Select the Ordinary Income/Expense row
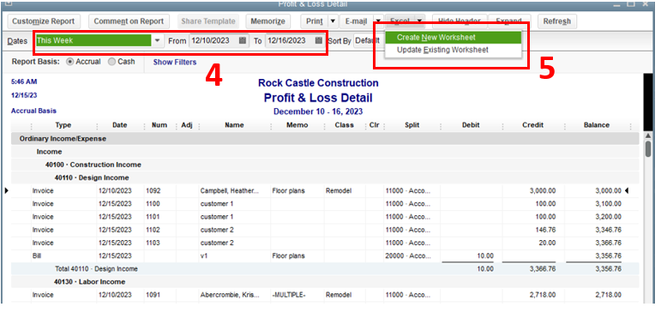The image size is (661, 313). tap(325, 138)
